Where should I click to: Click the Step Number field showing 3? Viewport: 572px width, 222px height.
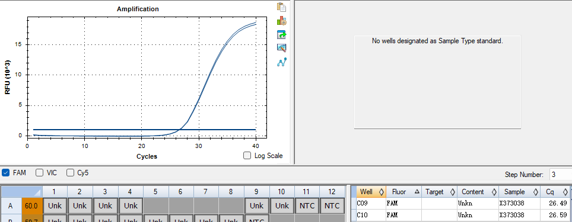coord(560,175)
